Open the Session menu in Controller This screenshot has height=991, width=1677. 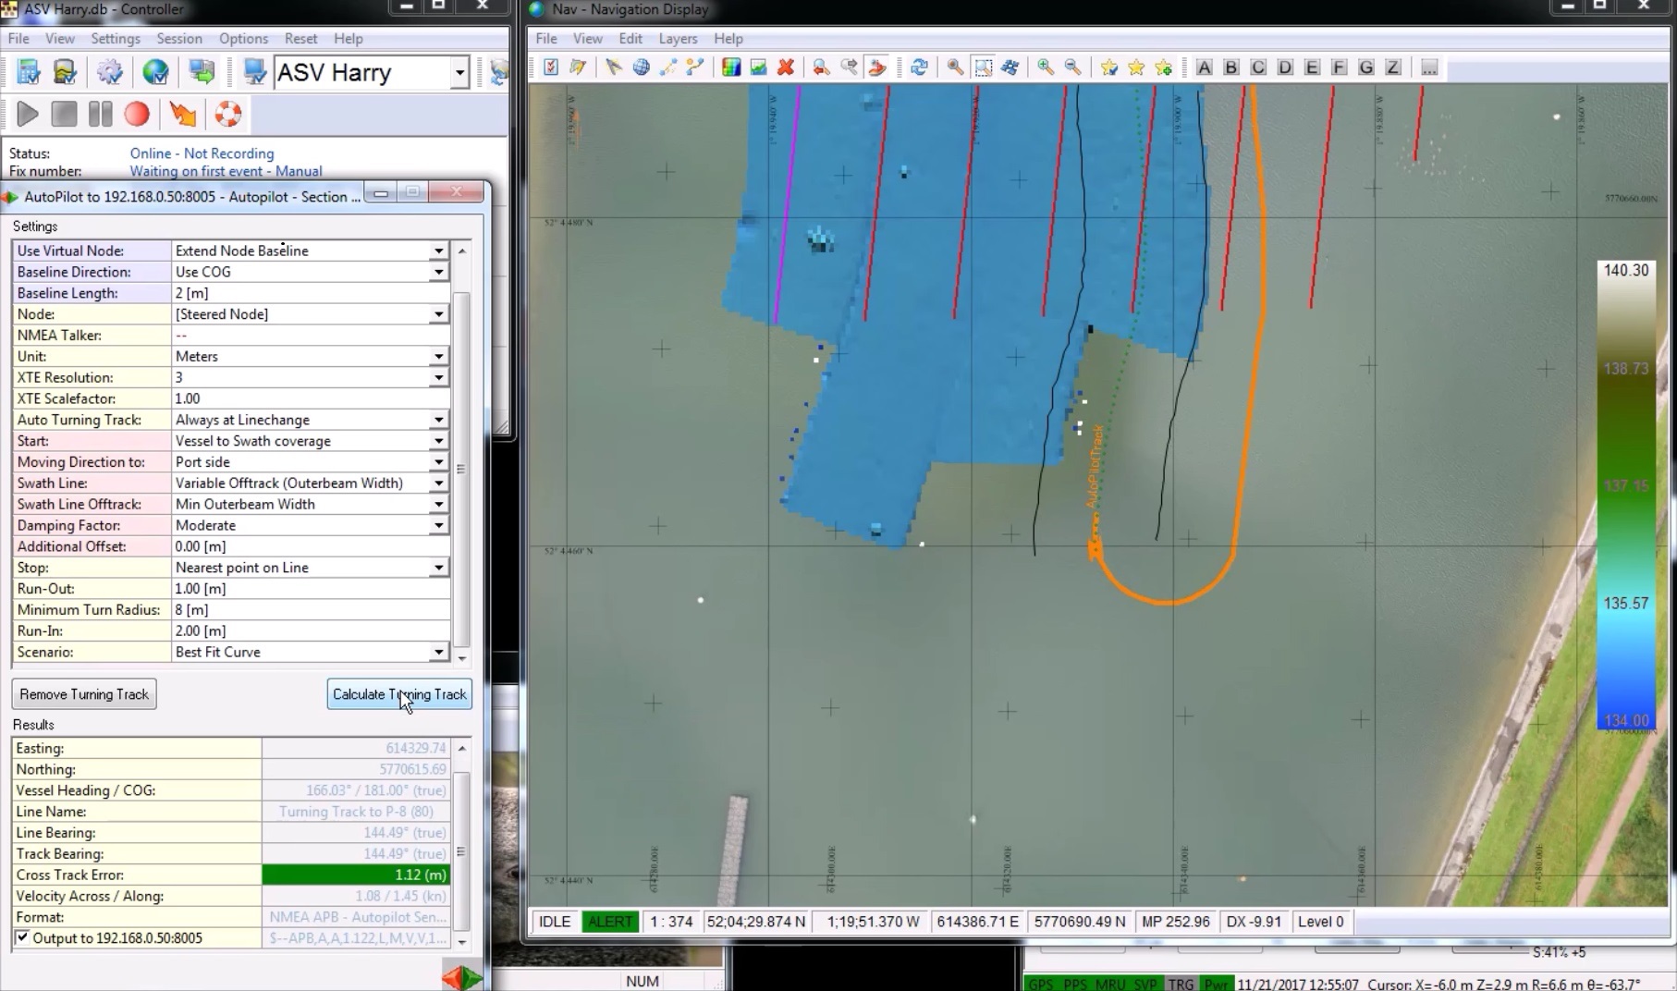(x=178, y=39)
